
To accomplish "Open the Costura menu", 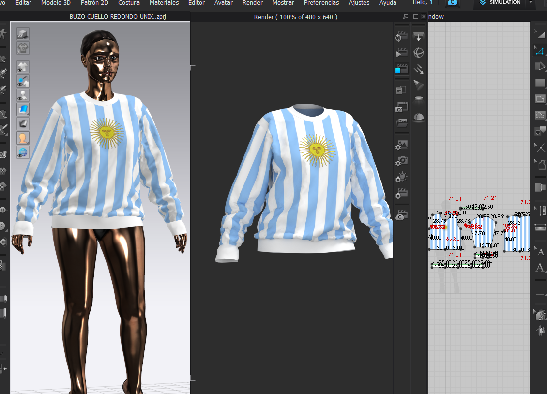I will pos(128,3).
